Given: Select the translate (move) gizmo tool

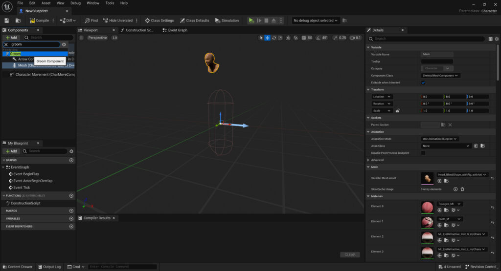Looking at the screenshot, I should click(268, 38).
